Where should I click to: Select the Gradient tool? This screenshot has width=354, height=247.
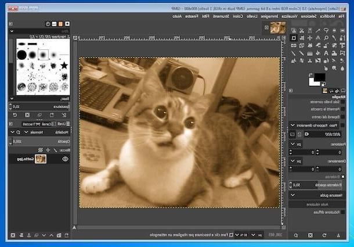(310, 53)
